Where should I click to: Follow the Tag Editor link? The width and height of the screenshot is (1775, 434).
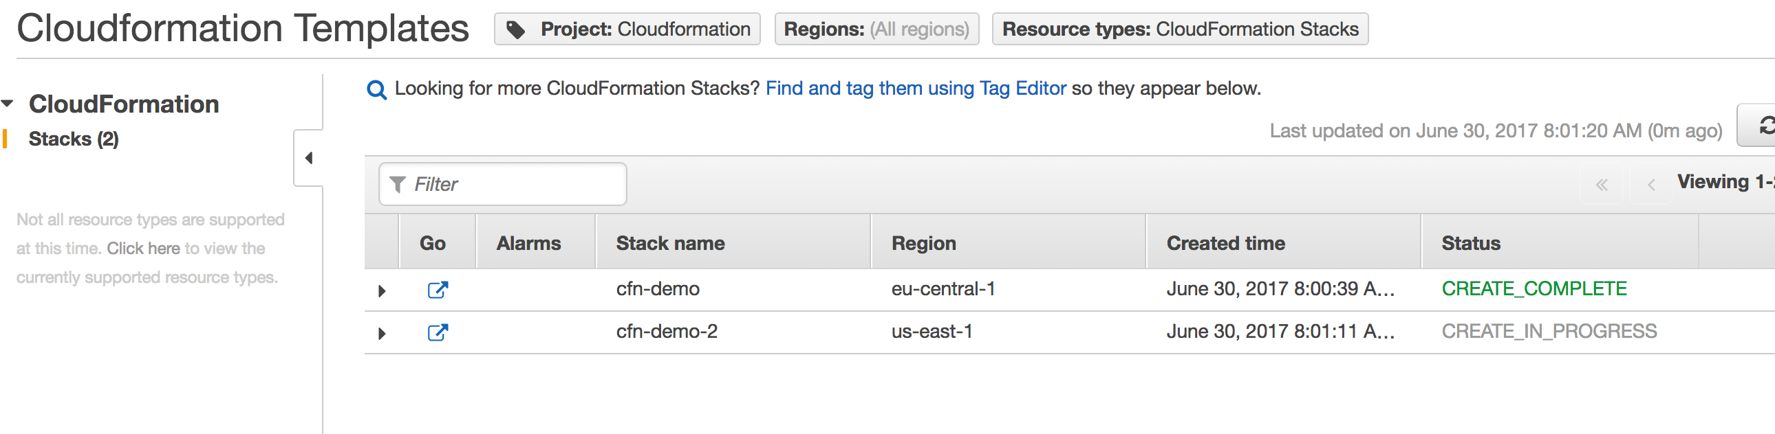pos(916,89)
